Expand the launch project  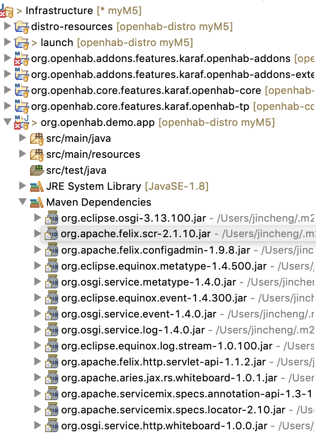tap(8, 42)
